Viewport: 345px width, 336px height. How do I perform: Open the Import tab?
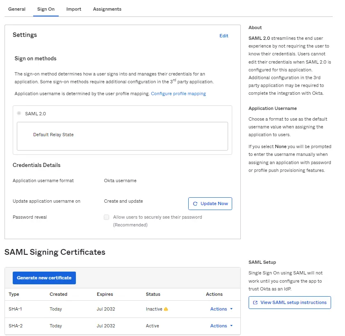pos(74,9)
